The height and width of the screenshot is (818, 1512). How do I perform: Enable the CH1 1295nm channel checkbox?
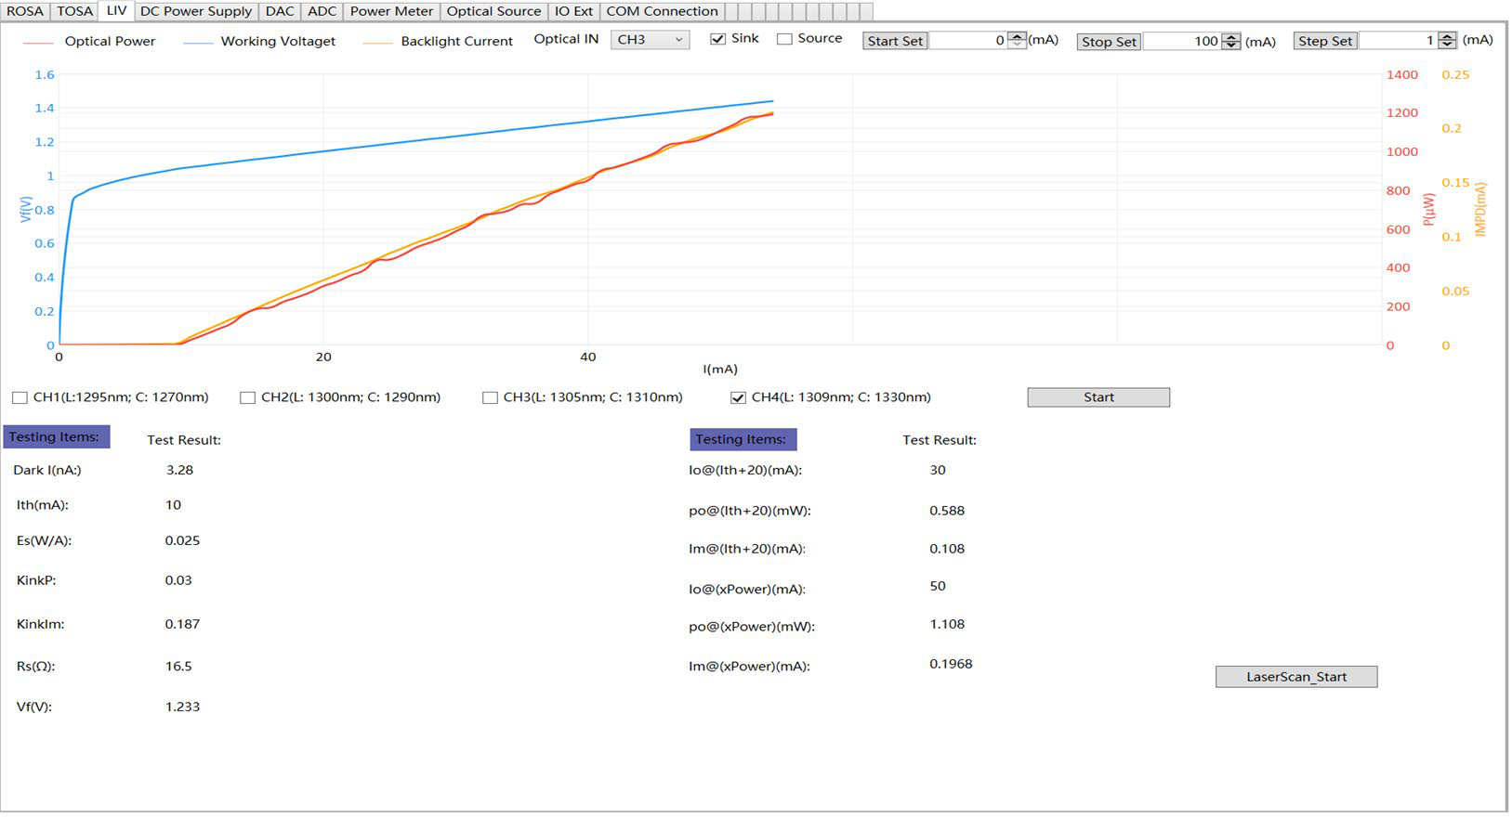pyautogui.click(x=20, y=397)
